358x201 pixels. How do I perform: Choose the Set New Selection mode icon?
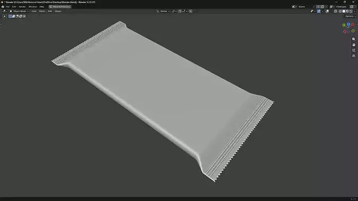coord(10,16)
